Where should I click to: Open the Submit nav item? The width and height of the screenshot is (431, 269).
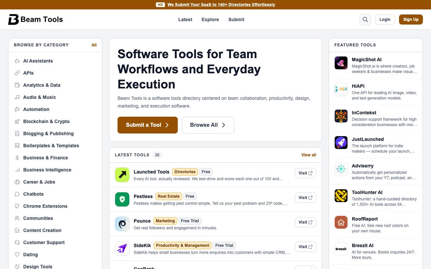(x=236, y=20)
